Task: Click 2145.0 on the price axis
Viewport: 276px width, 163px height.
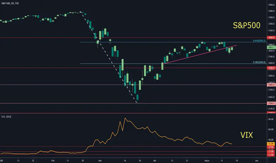Action: point(272,109)
